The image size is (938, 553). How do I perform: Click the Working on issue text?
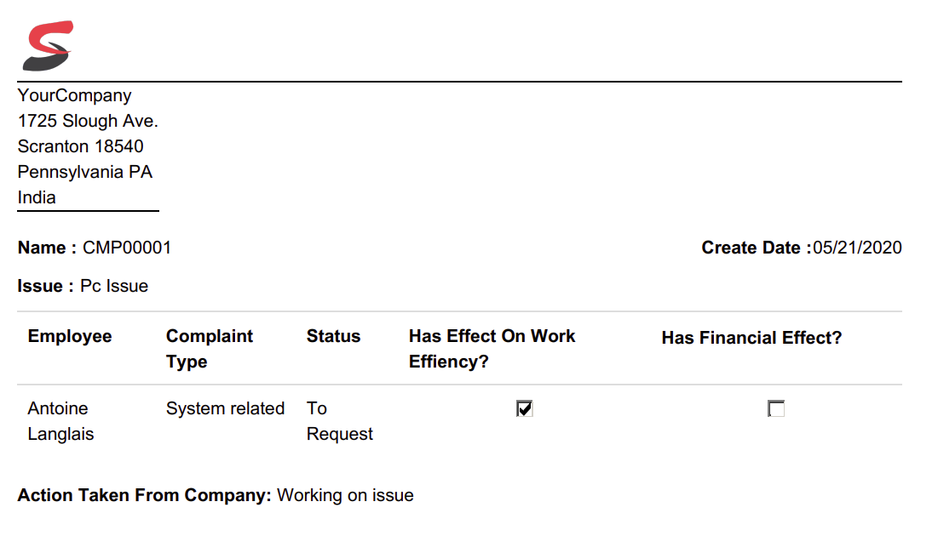coord(345,495)
